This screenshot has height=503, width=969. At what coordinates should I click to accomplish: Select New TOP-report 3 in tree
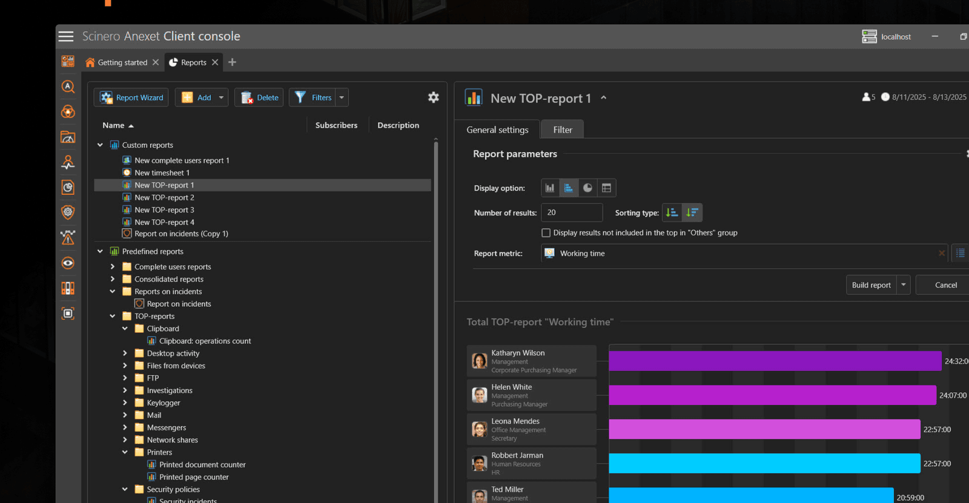click(x=164, y=209)
